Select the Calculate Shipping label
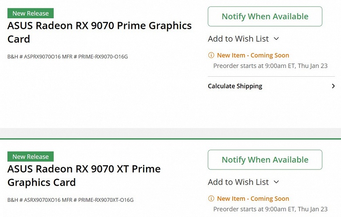This screenshot has height=217, width=341. coord(235,86)
